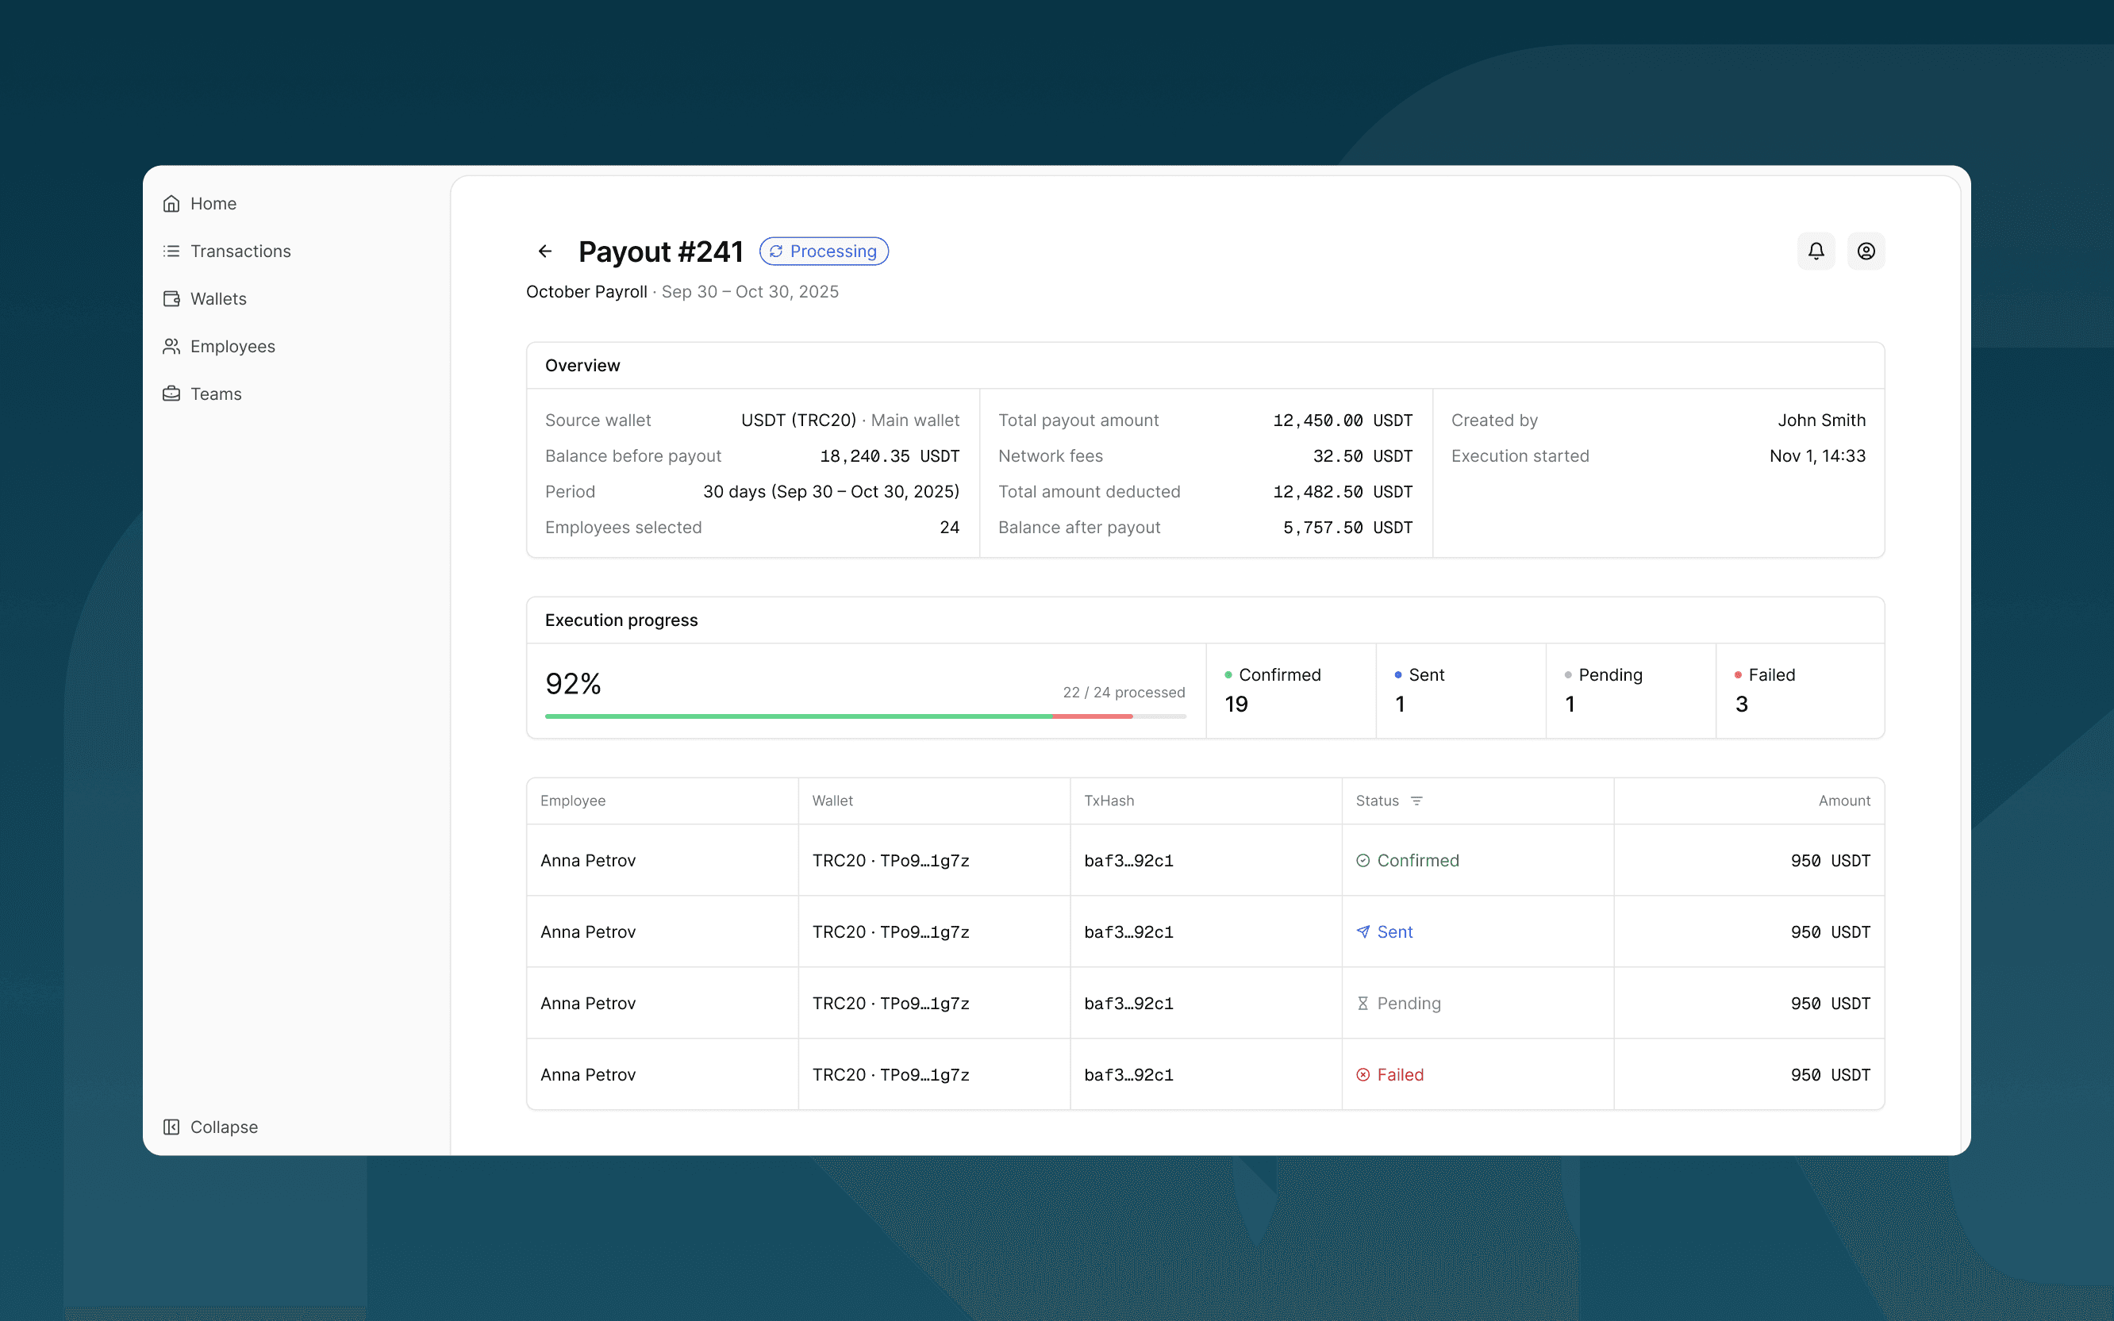Open notifications bell icon
The height and width of the screenshot is (1321, 2114).
tap(1816, 252)
